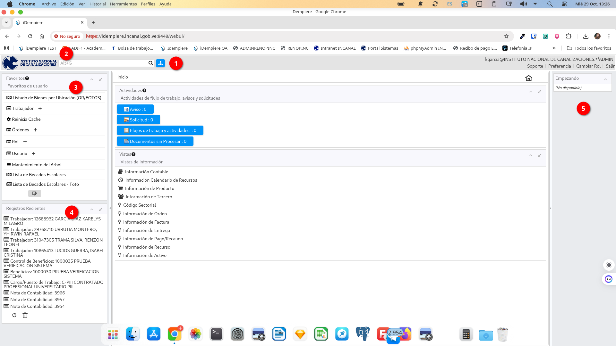Maximize the Registros Recientes panel

pyautogui.click(x=101, y=209)
